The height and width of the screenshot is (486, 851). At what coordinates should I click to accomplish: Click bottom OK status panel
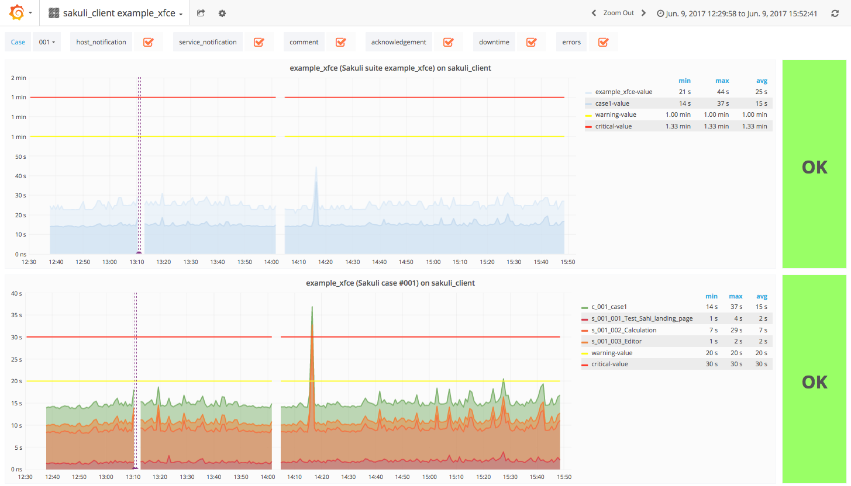click(814, 379)
